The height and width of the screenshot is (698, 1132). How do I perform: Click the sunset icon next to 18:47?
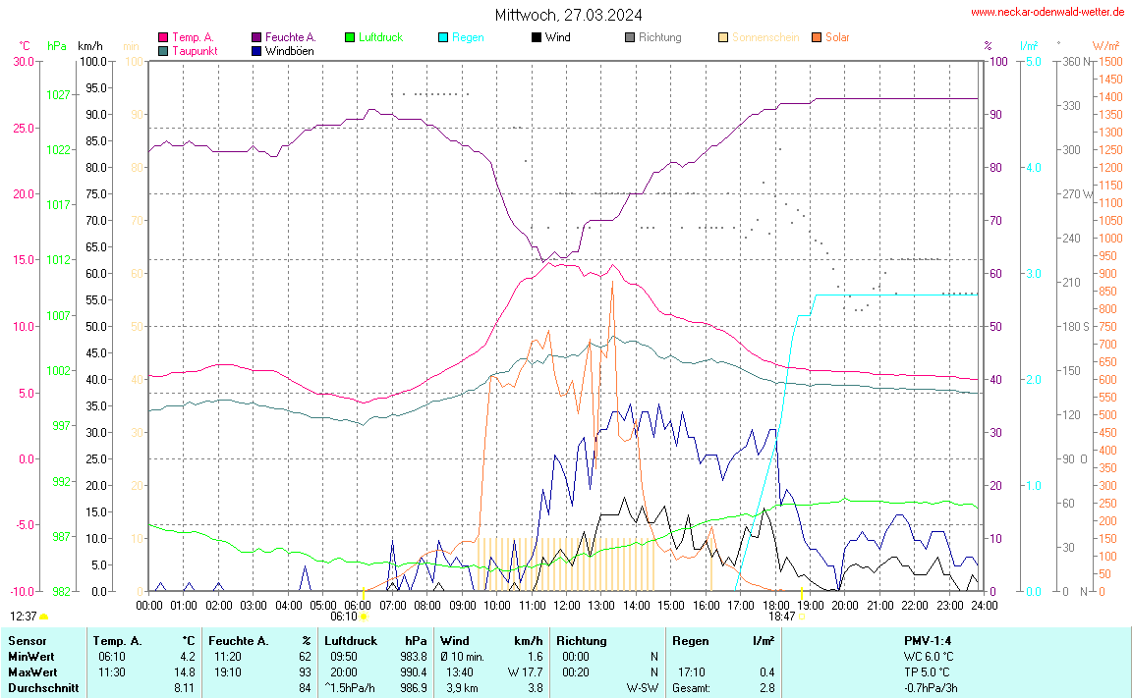pos(803,617)
